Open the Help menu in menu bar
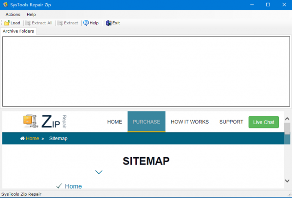The width and height of the screenshot is (292, 198). [31, 15]
